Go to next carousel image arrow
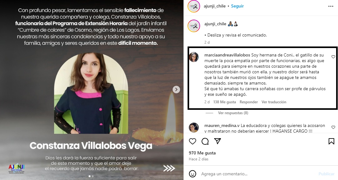This screenshot has width=338, height=180. [x=176, y=90]
